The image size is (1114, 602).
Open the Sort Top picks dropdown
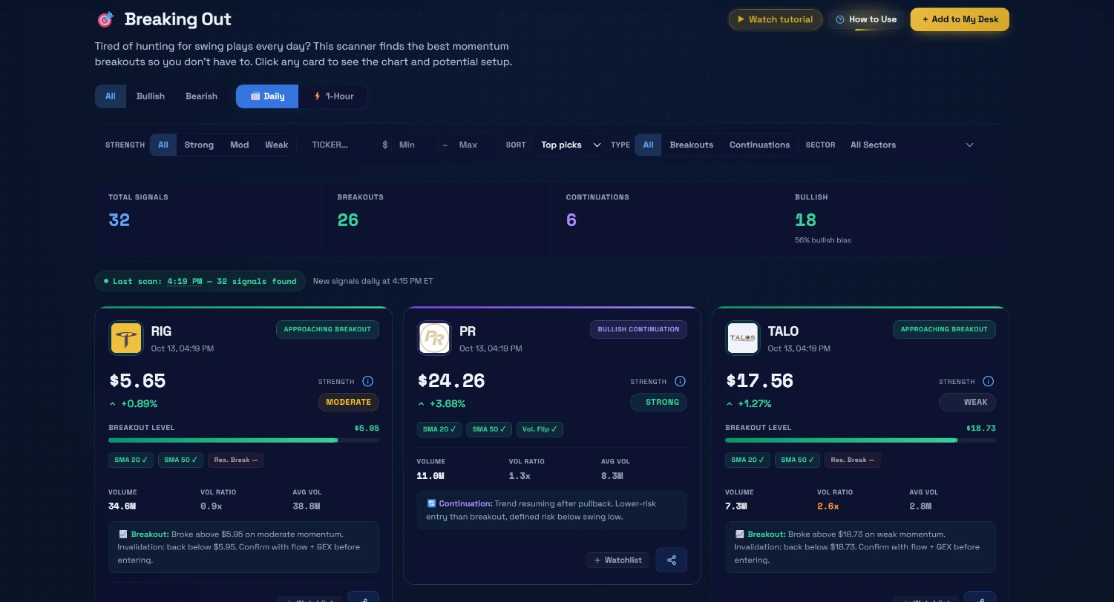pos(570,145)
